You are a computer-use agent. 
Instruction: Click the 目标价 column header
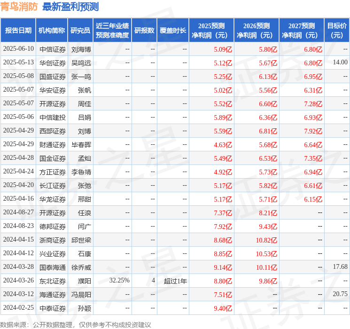[337, 31]
